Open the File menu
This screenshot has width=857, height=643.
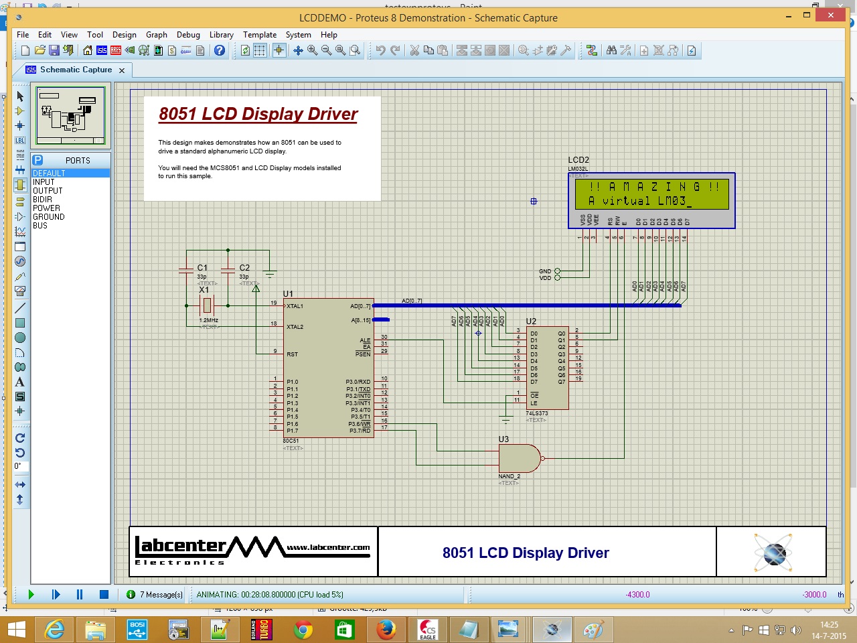pos(23,35)
